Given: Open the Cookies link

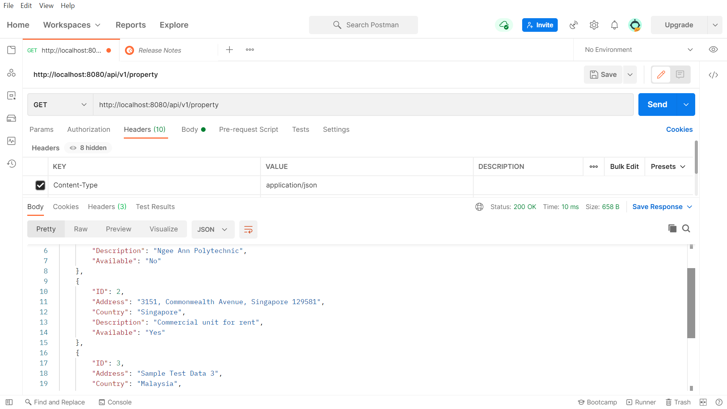Looking at the screenshot, I should pyautogui.click(x=679, y=130).
